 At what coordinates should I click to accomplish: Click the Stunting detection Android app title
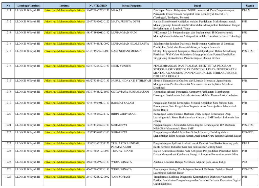pos(196,145)
